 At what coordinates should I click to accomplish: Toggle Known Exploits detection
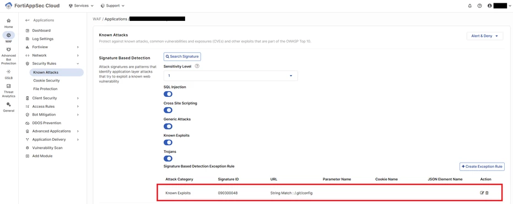168,142
